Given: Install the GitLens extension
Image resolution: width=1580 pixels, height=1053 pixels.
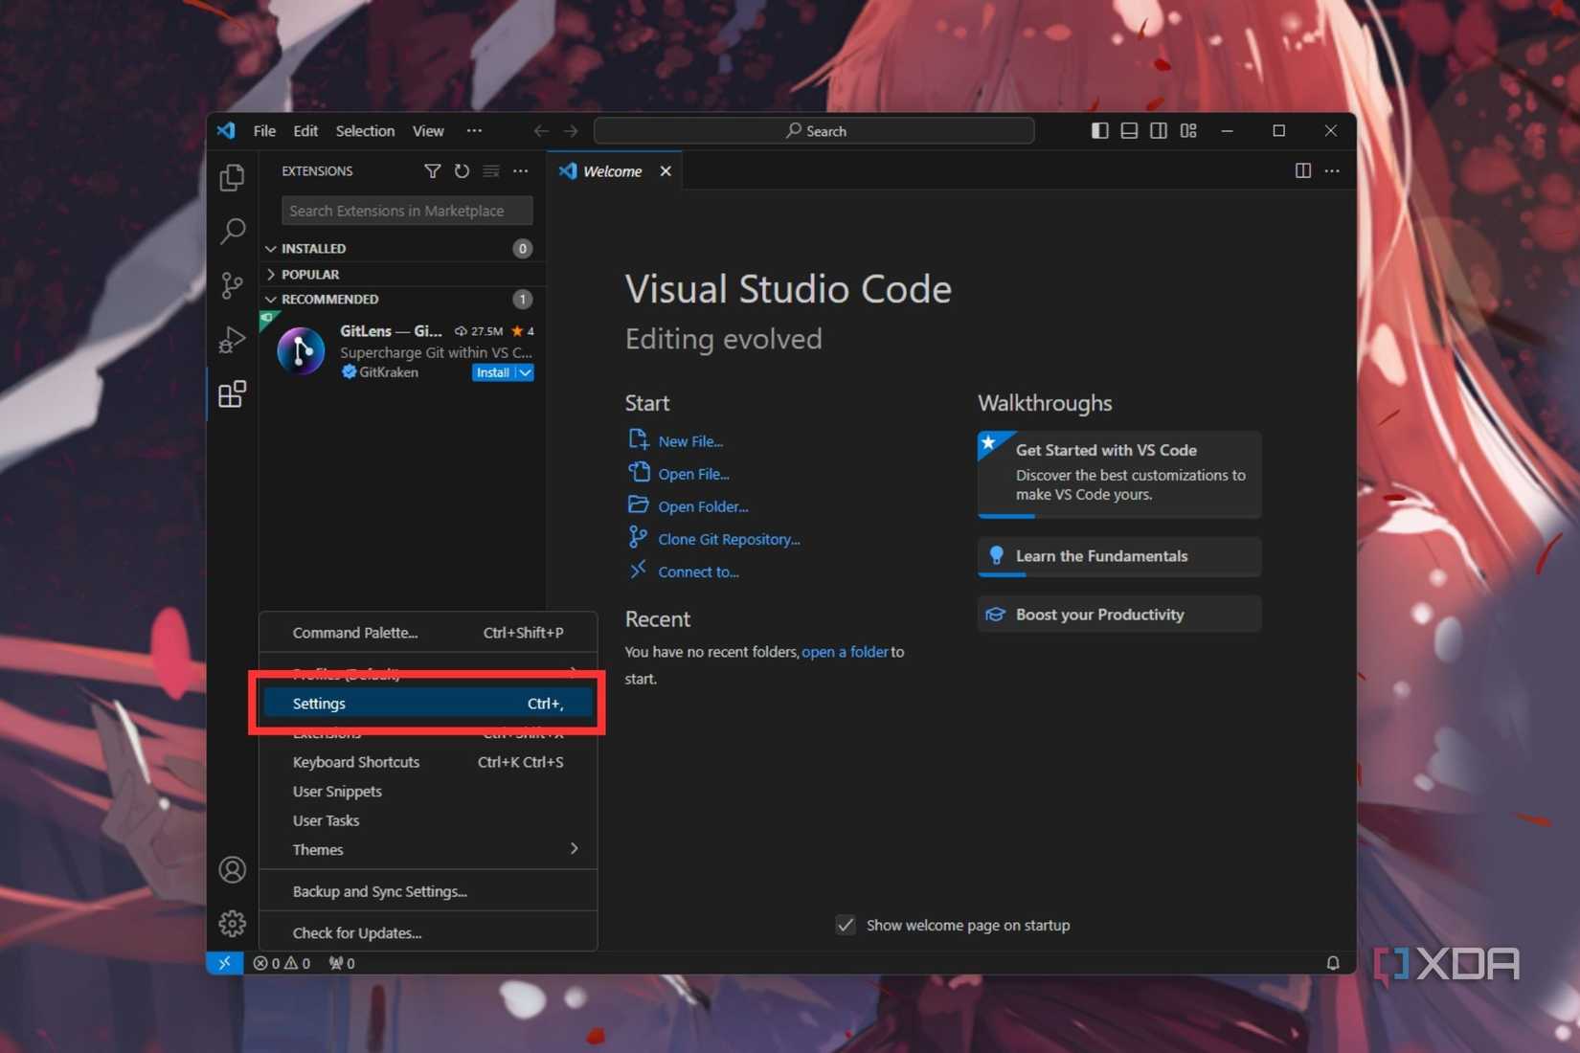Looking at the screenshot, I should 492,373.
